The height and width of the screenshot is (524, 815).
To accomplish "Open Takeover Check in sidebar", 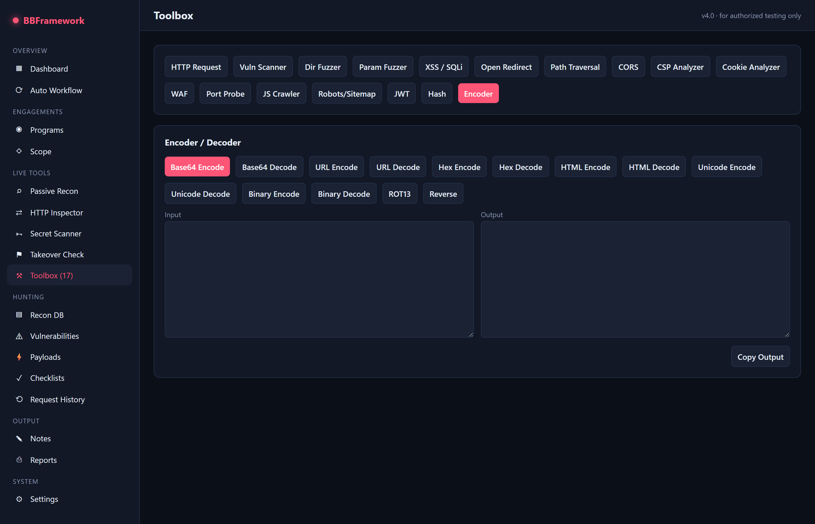I will click(x=69, y=254).
